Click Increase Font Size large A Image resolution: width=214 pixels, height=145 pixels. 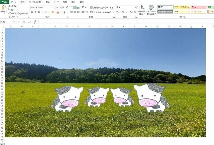63,7
